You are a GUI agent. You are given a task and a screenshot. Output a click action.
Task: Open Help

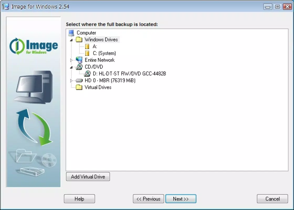(79, 199)
